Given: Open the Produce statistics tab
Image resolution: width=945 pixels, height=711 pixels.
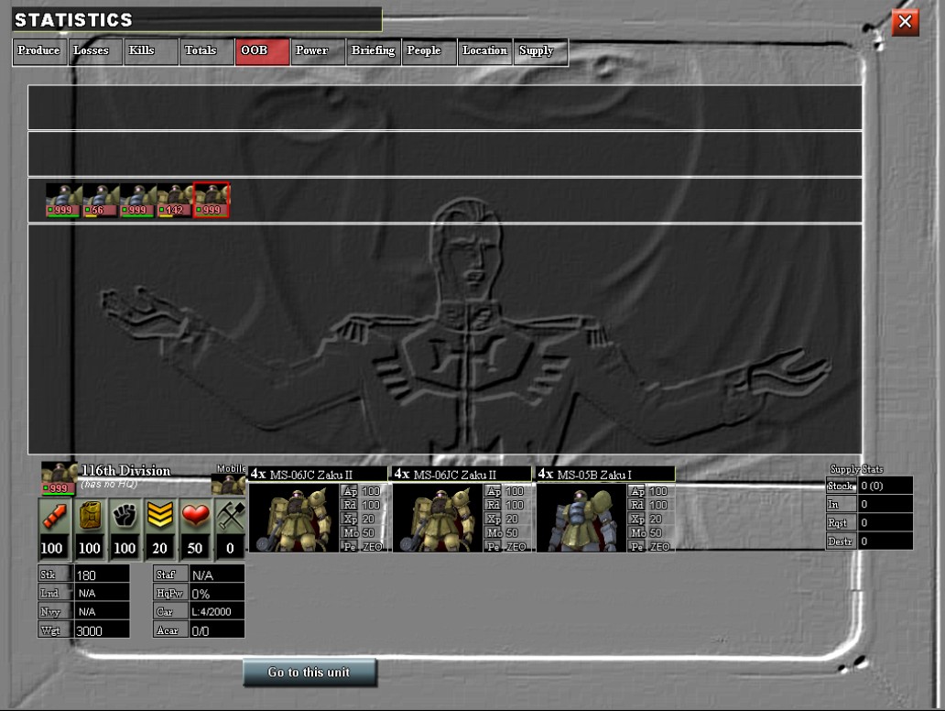Looking at the screenshot, I should pos(39,51).
